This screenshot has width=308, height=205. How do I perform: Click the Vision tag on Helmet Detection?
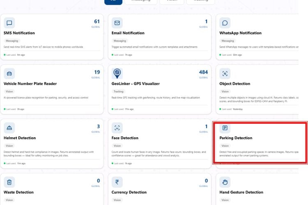point(9,146)
